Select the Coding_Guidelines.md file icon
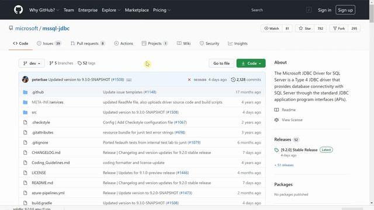Screen dimensions: 374x210 pos(25,163)
